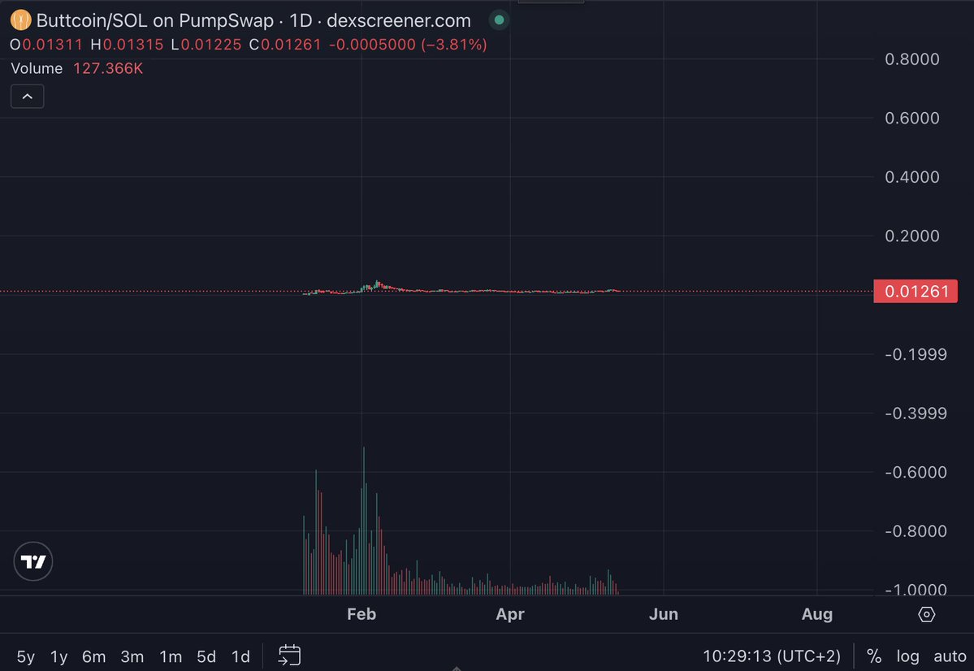Click the Aug label on time axis
974x671 pixels.
pos(817,614)
